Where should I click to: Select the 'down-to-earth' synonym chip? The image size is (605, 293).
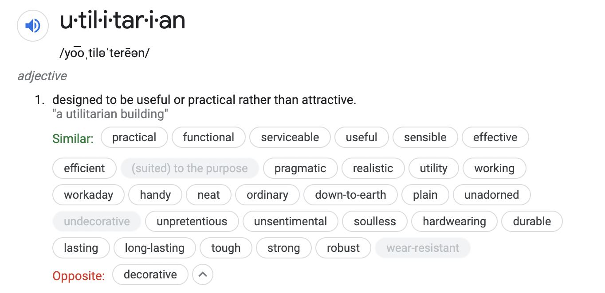350,195
